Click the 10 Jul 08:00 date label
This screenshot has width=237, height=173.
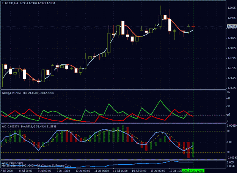(x=83, y=171)
